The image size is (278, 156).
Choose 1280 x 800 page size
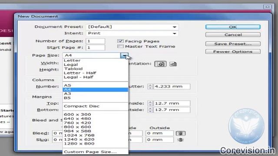point(96,143)
